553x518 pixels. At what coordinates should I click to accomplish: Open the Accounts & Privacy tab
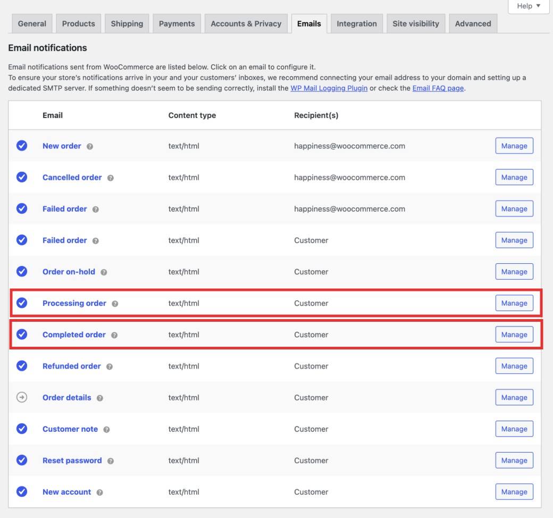pyautogui.click(x=246, y=23)
